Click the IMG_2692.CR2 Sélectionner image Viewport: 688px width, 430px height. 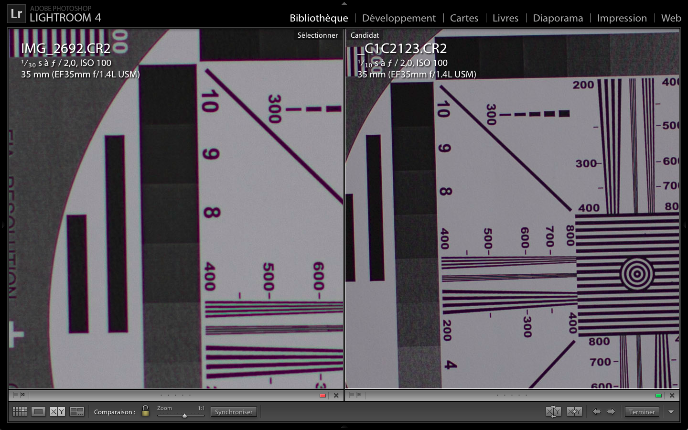pyautogui.click(x=176, y=209)
